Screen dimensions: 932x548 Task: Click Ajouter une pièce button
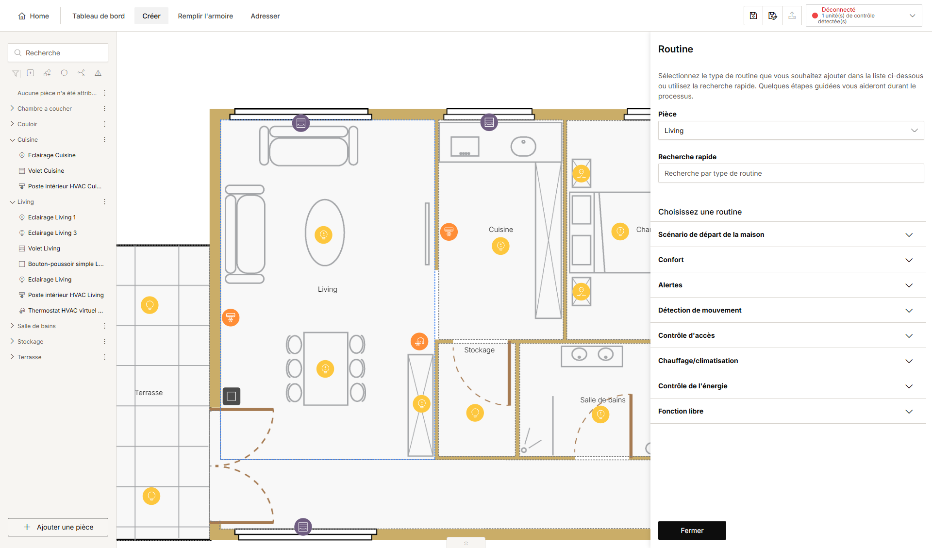[58, 527]
